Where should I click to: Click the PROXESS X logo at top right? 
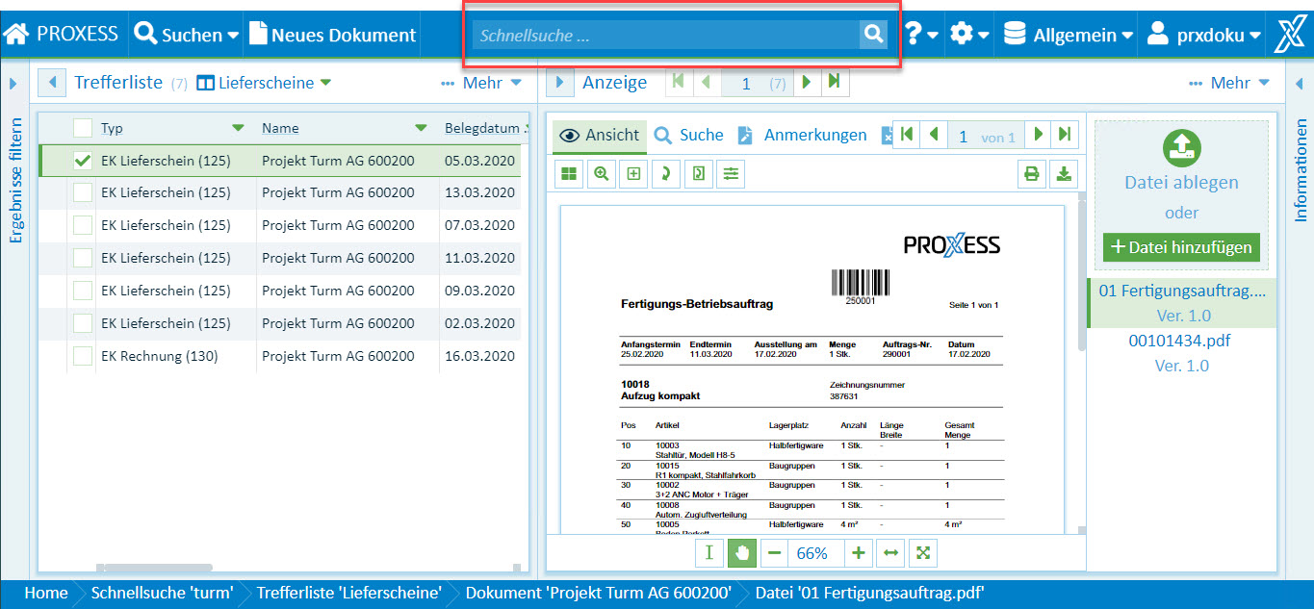(x=1290, y=35)
